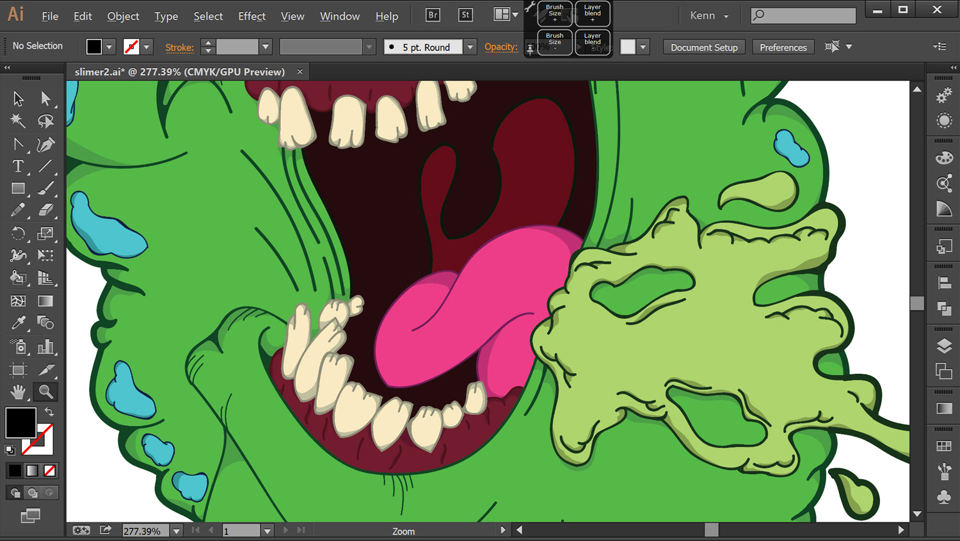Select the Artboard tool

click(x=18, y=369)
